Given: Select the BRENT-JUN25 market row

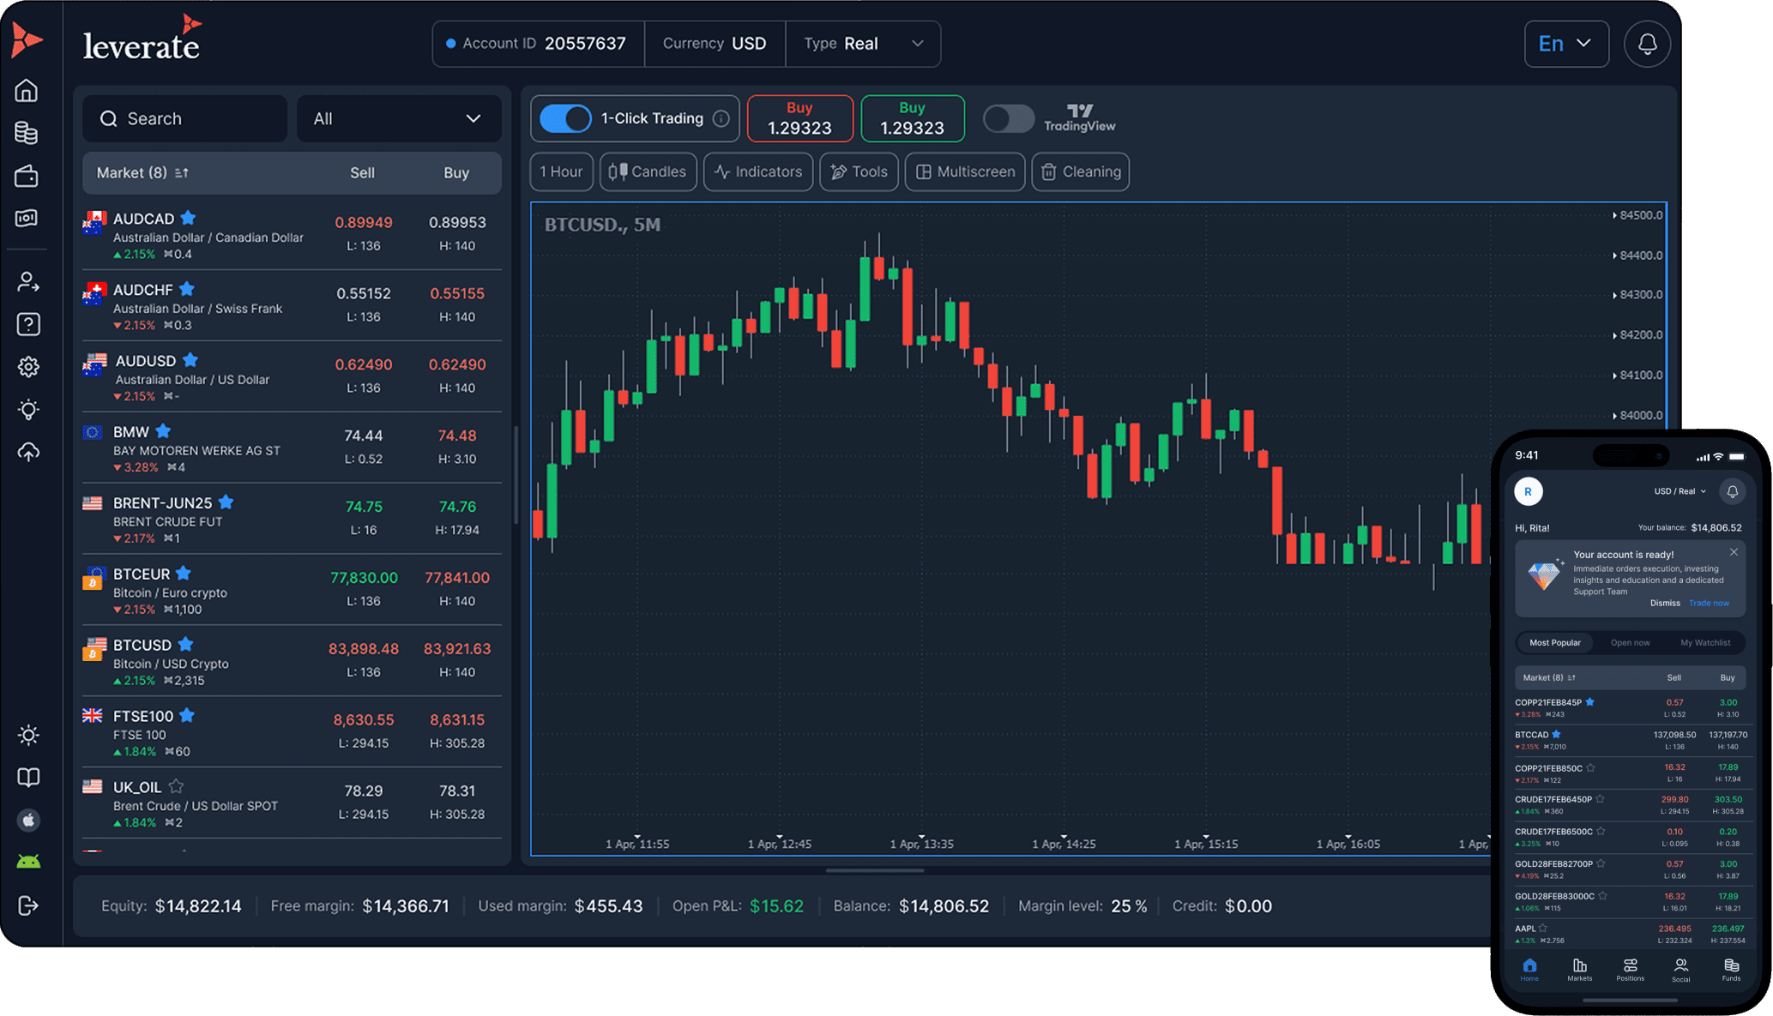Looking at the screenshot, I should 292,518.
